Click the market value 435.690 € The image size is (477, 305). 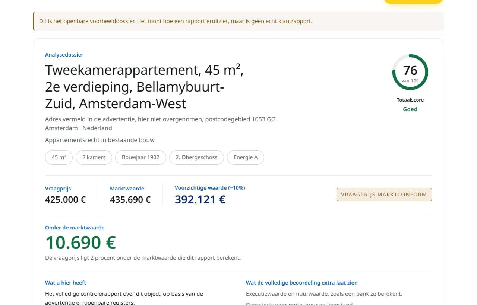[x=130, y=200]
